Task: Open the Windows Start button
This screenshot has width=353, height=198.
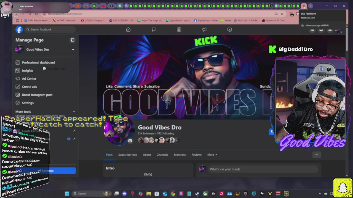Action: pyautogui.click(x=67, y=194)
